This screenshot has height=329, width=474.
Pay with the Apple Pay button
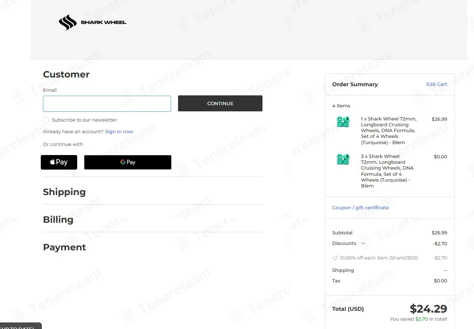59,162
